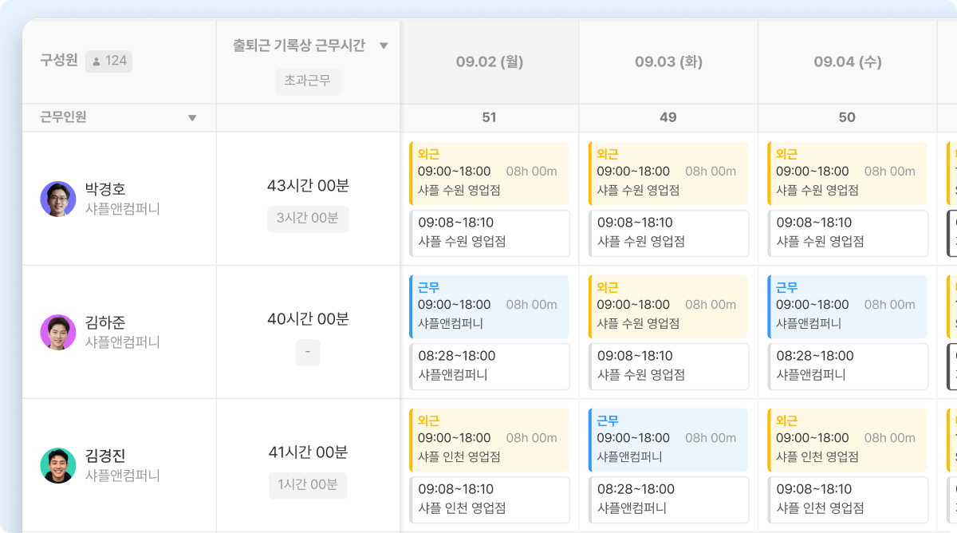Click 김하준's profile avatar

[x=57, y=332]
